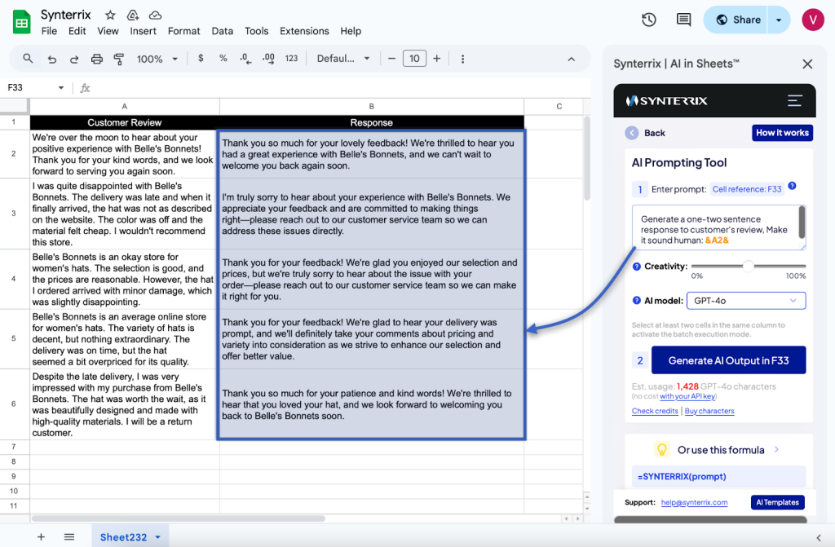Redo the last action
The width and height of the screenshot is (835, 547).
pos(74,60)
